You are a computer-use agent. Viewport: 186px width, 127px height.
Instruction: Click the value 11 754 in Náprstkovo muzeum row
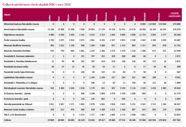coord(142,35)
